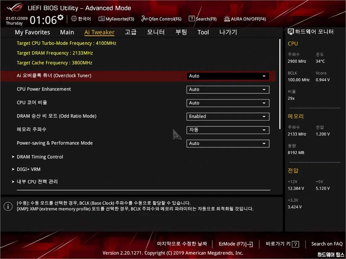Click 마지막으로 수정한 날짜 button

182,244
